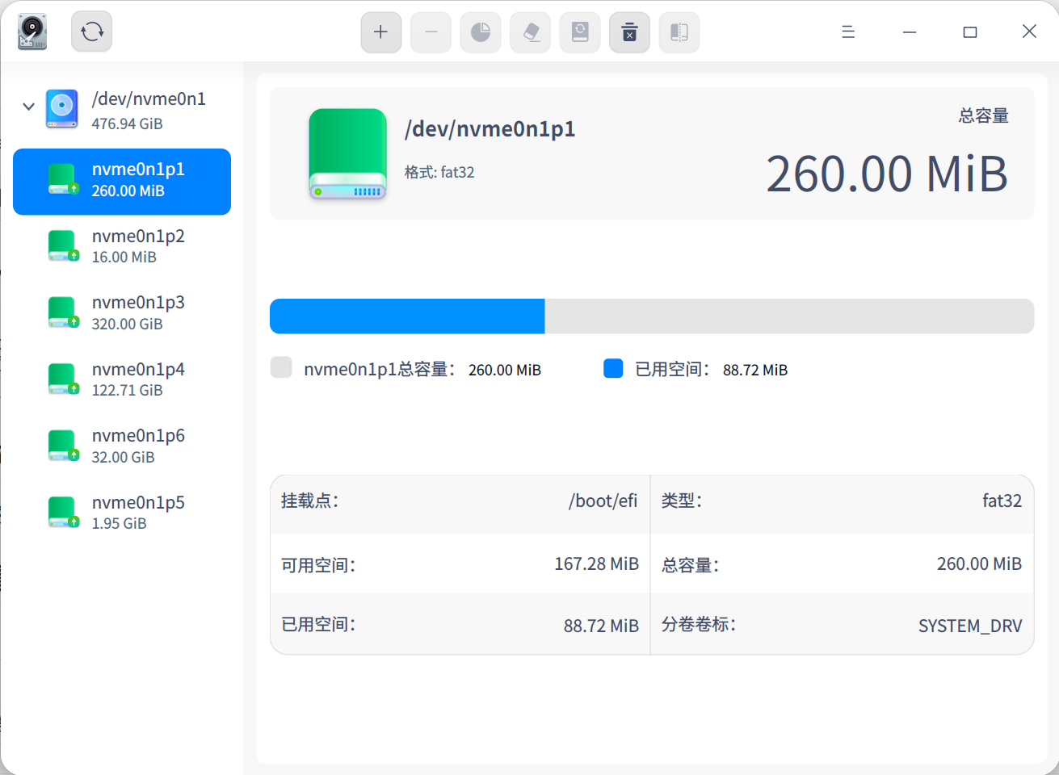Refresh disk information with the circular arrows icon
Image resolution: width=1059 pixels, height=775 pixels.
(x=91, y=31)
